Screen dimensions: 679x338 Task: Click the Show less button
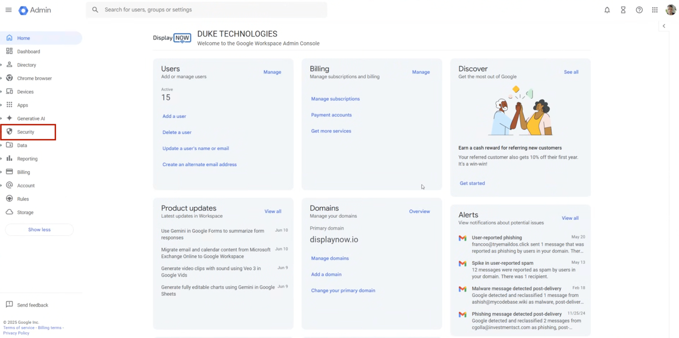tap(39, 230)
